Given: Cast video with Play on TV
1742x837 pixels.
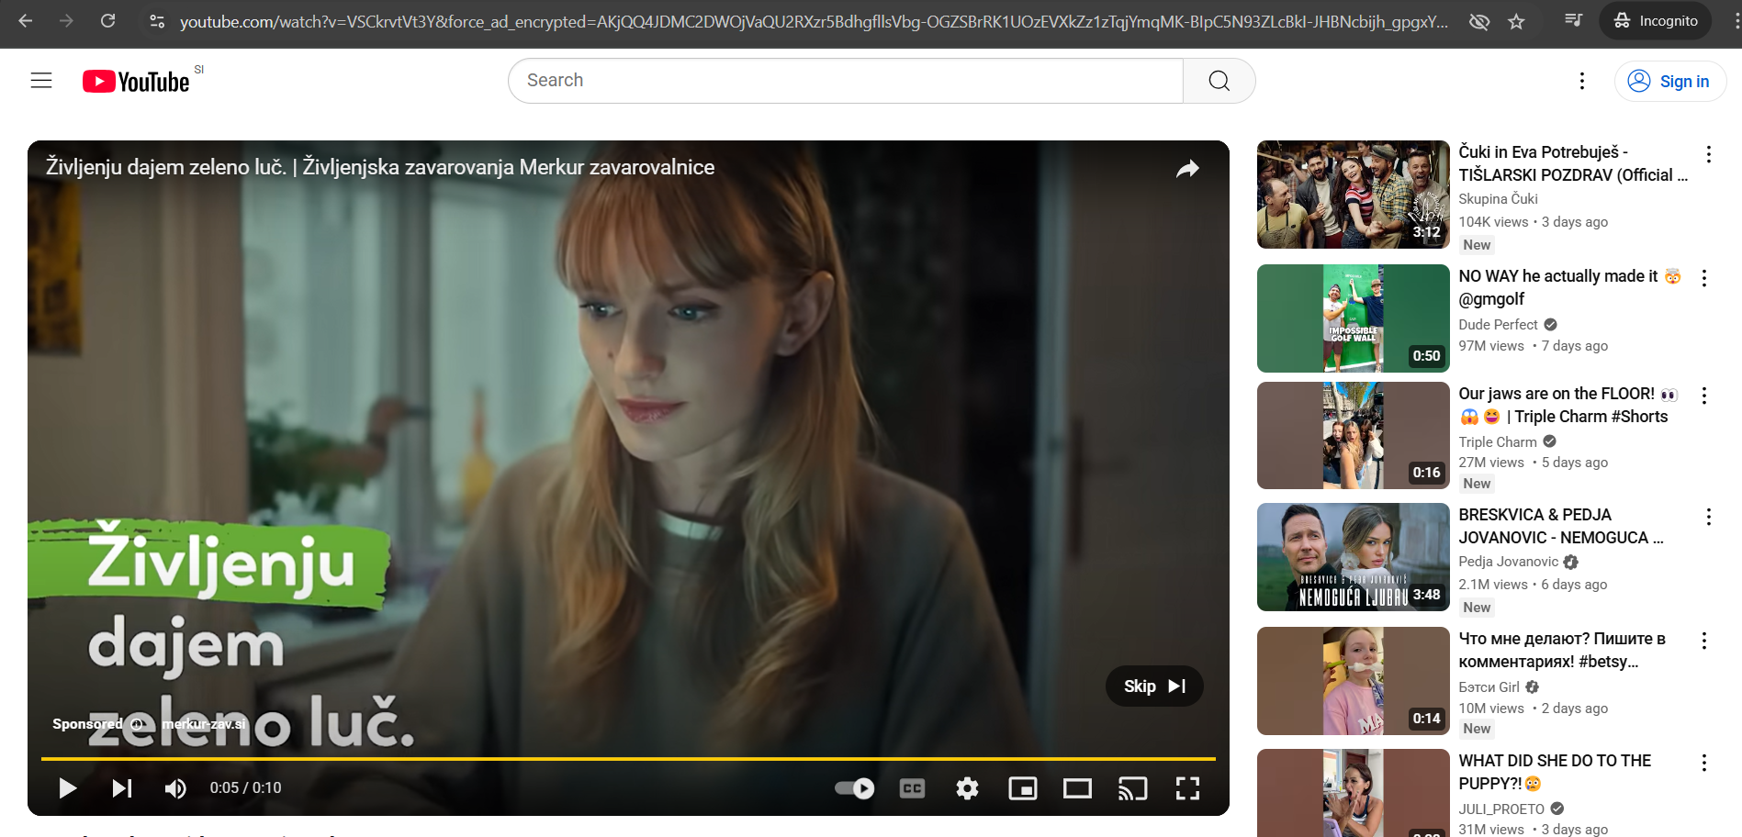Looking at the screenshot, I should (x=1132, y=788).
